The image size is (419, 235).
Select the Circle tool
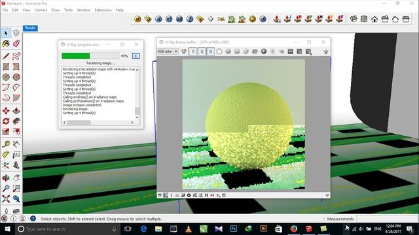click(6, 77)
